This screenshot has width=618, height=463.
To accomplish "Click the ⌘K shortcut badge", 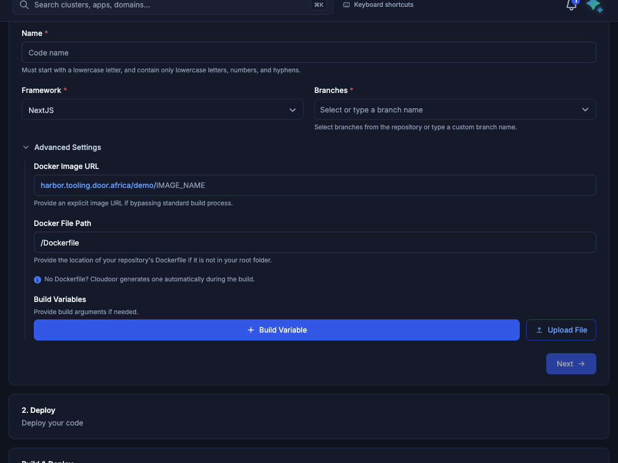I will click(x=319, y=5).
